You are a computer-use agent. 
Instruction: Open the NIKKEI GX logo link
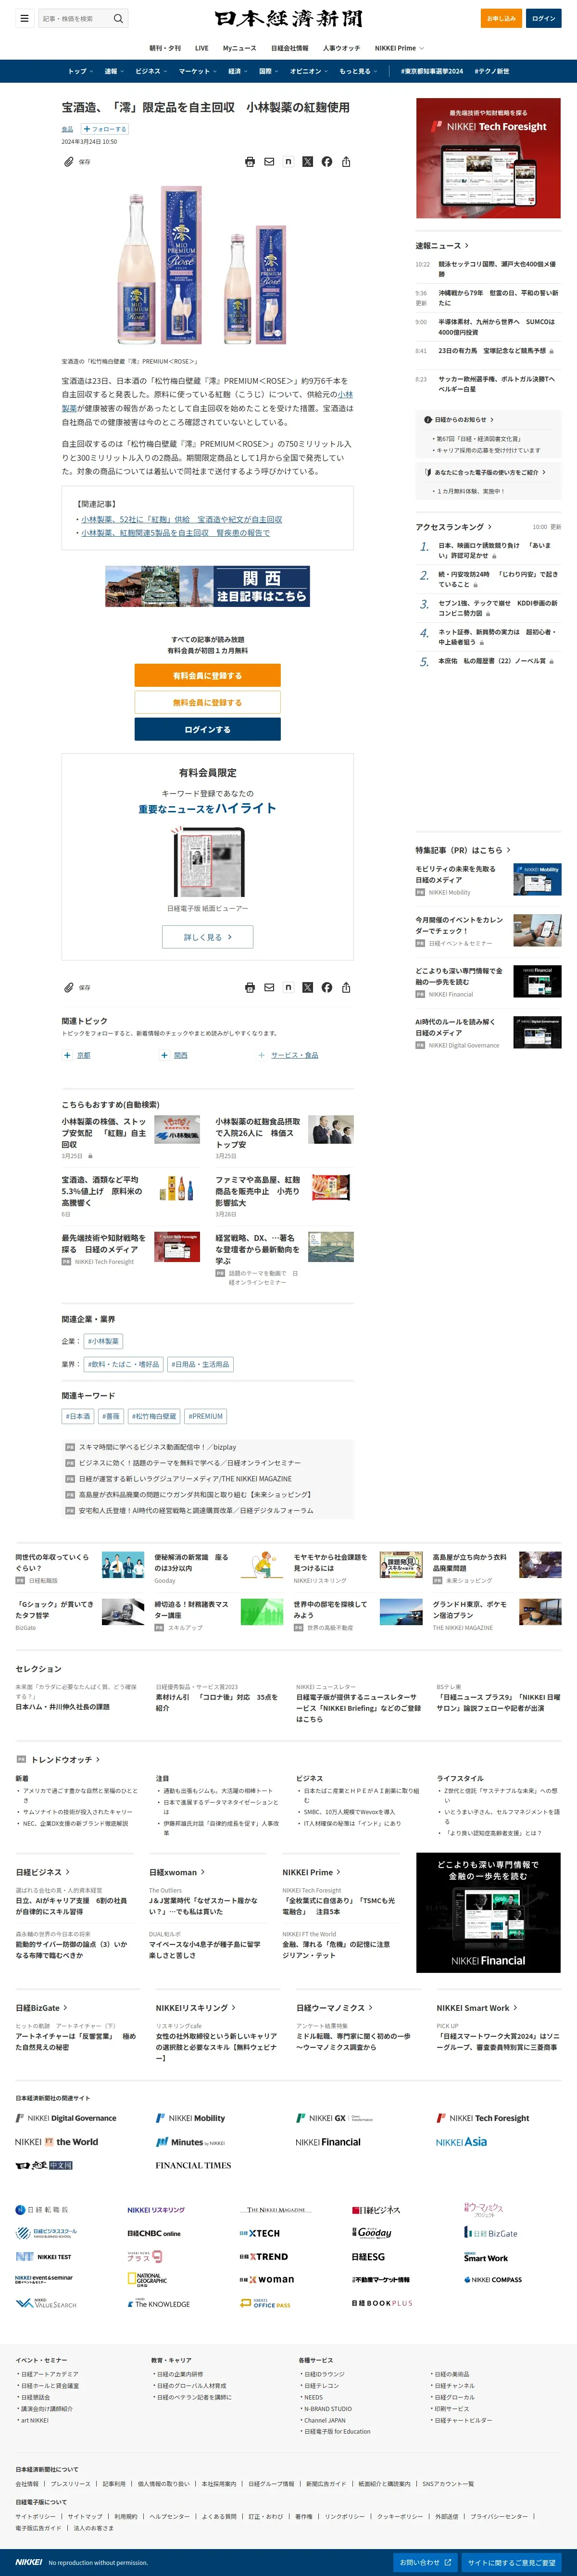(x=335, y=2118)
